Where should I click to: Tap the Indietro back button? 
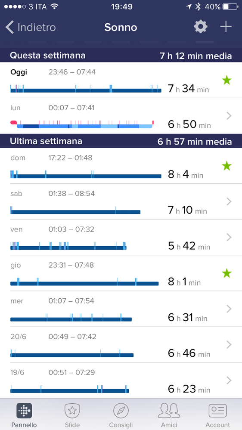point(31,28)
